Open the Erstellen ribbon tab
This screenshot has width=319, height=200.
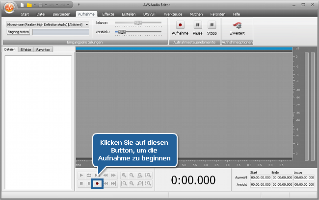129,14
